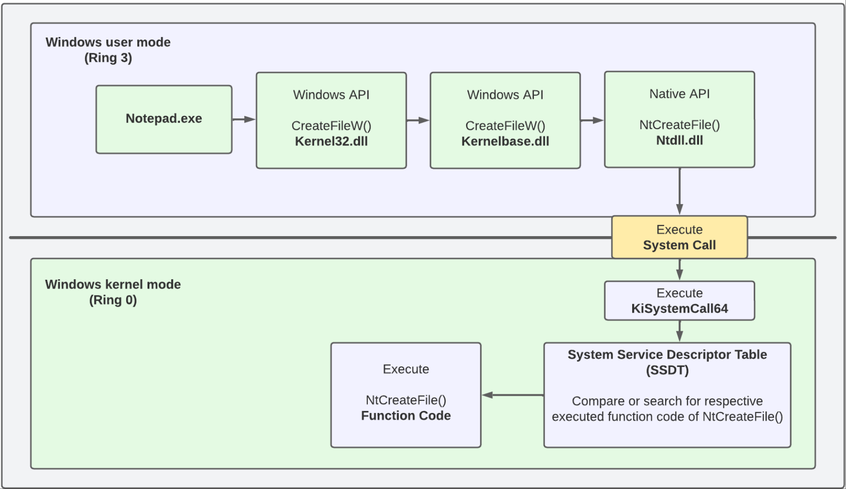Select the arrow from KiSystemCall64 to SSDT

click(679, 331)
